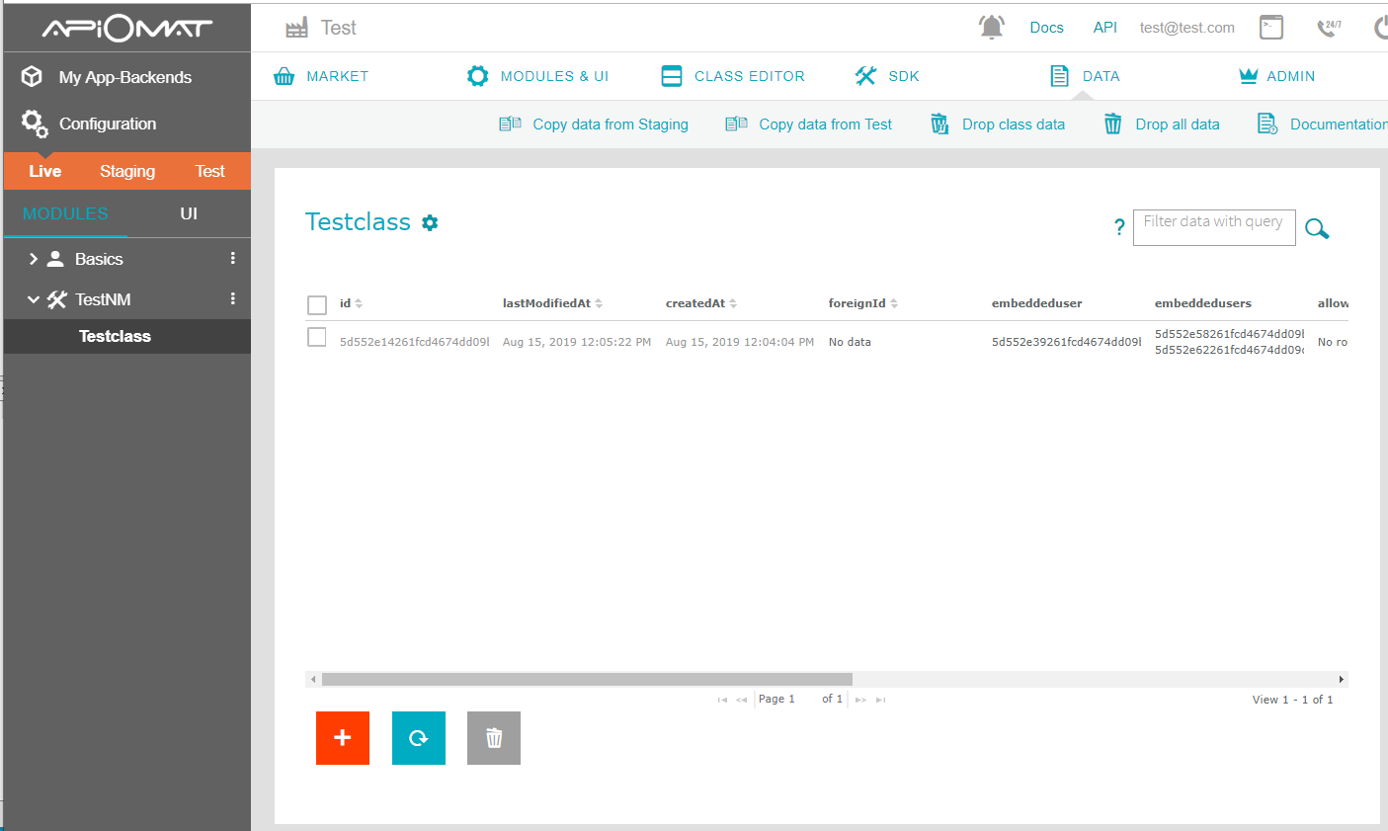Open the API link
The height and width of the screenshot is (831, 1388).
click(x=1104, y=28)
